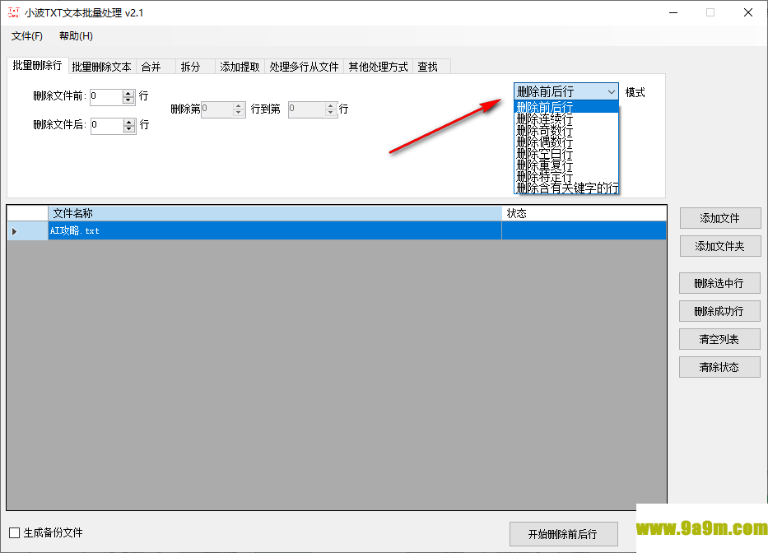Select 删除奇数行 in the mode list
This screenshot has width=768, height=553.
click(x=566, y=130)
